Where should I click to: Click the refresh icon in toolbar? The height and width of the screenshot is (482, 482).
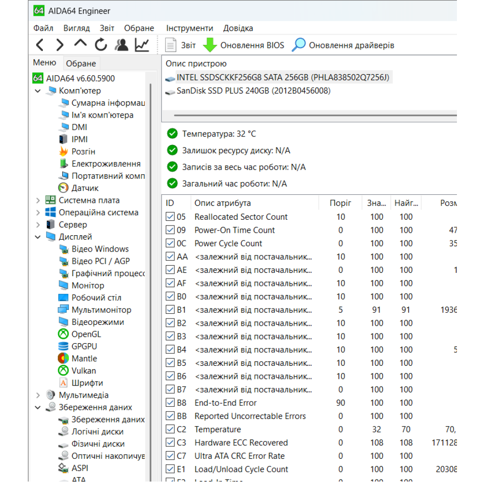pyautogui.click(x=101, y=45)
